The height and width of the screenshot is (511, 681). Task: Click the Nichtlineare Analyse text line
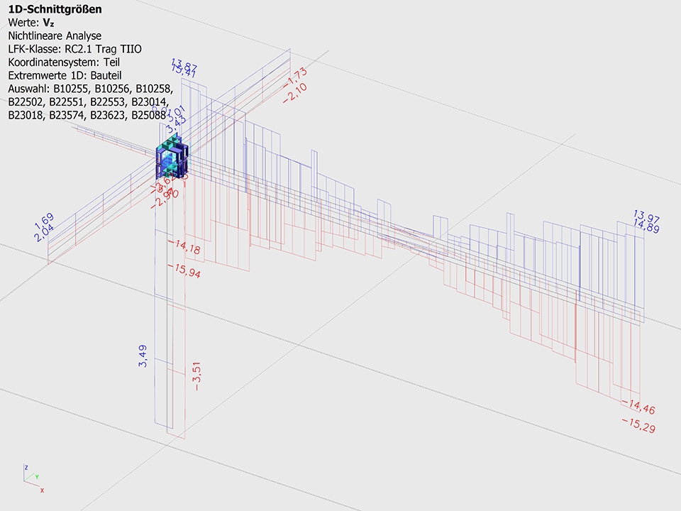(55, 35)
